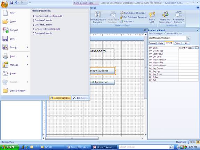Close the form design window
The width and height of the screenshot is (200, 150).
pyautogui.click(x=145, y=30)
